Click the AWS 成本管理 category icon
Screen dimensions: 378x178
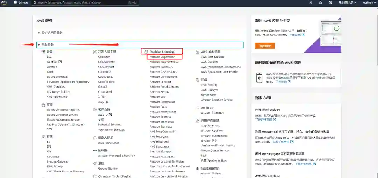point(197,52)
